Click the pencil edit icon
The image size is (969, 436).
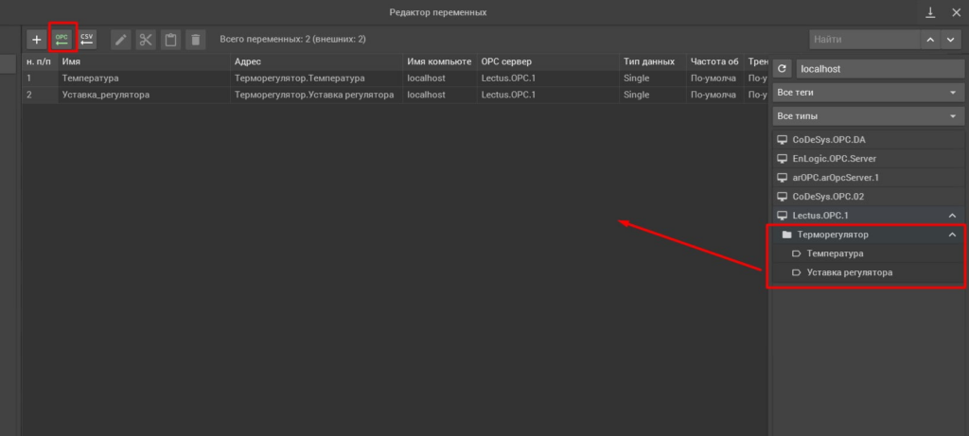[x=120, y=40]
